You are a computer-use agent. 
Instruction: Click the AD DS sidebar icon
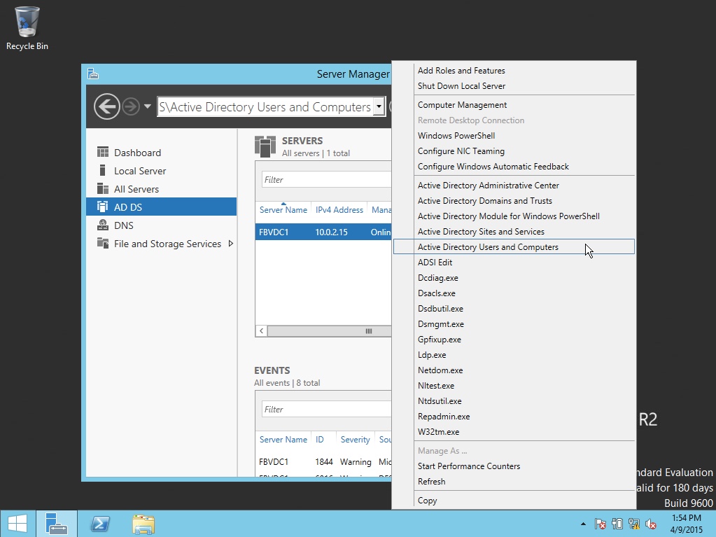(103, 207)
